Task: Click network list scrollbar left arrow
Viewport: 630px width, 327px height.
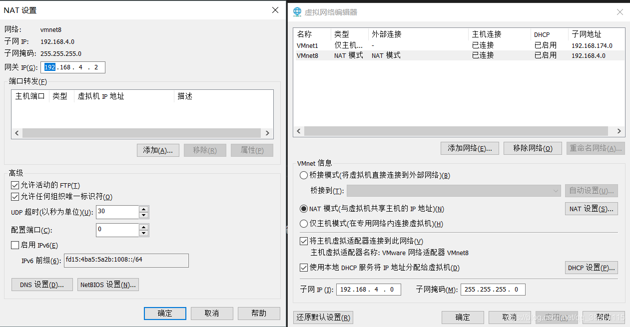Action: (298, 131)
